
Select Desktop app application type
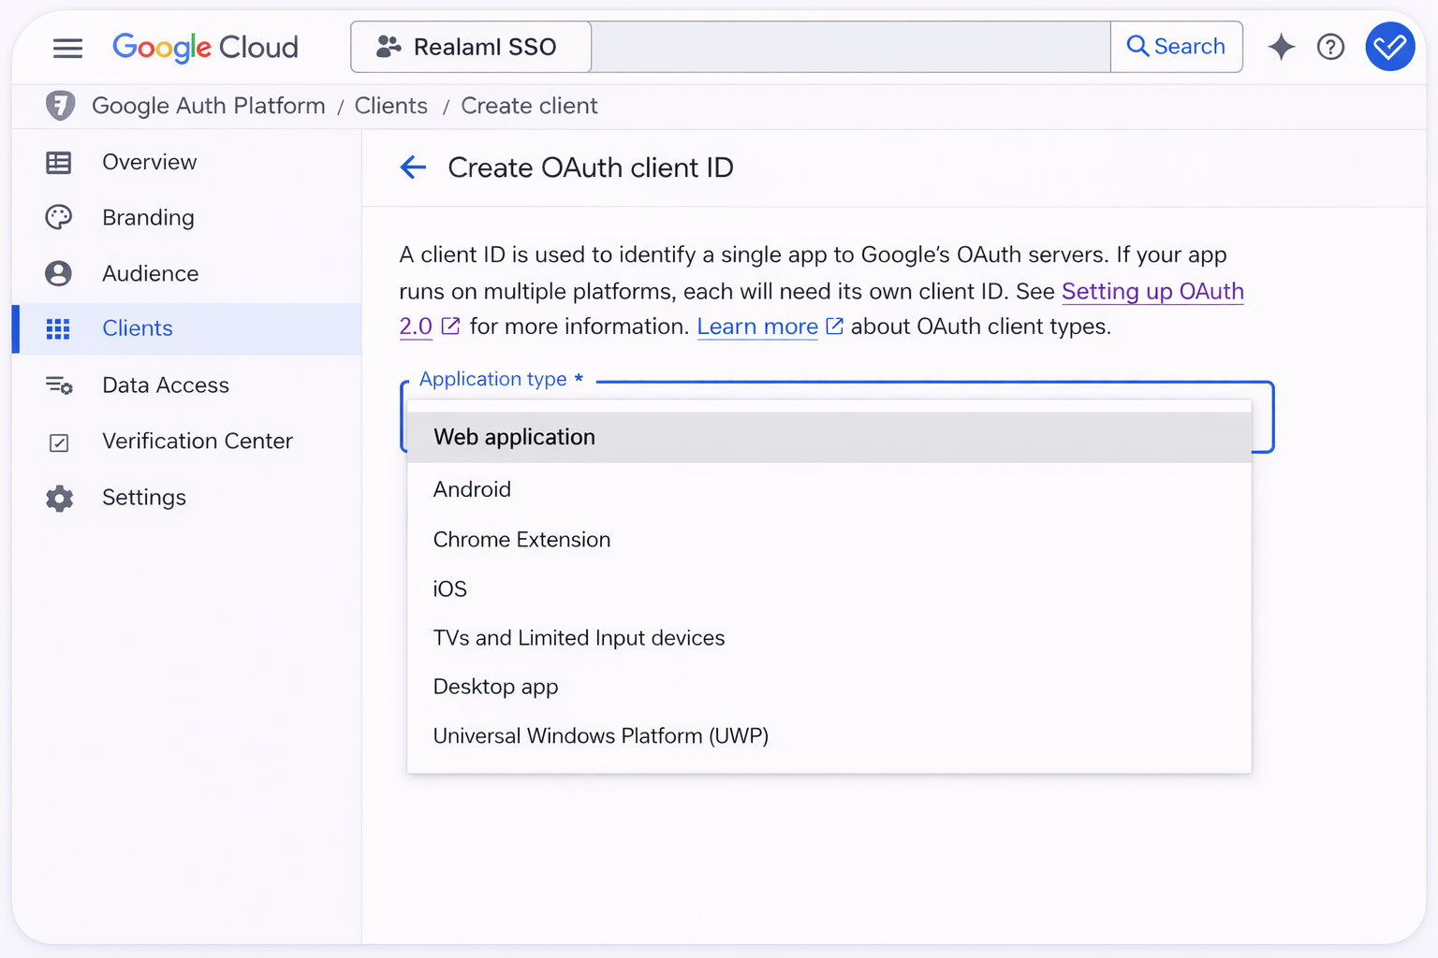click(495, 687)
